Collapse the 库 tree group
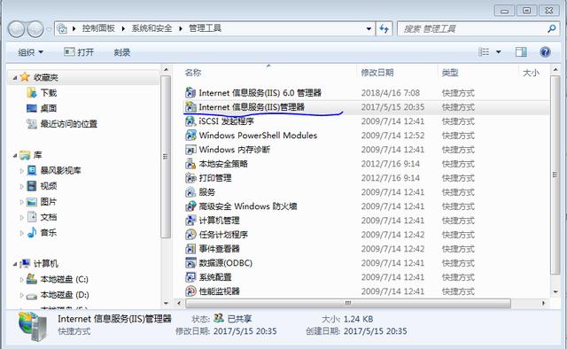567x349 pixels. coord(15,156)
